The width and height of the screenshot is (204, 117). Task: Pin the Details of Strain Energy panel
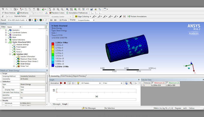click(47, 70)
